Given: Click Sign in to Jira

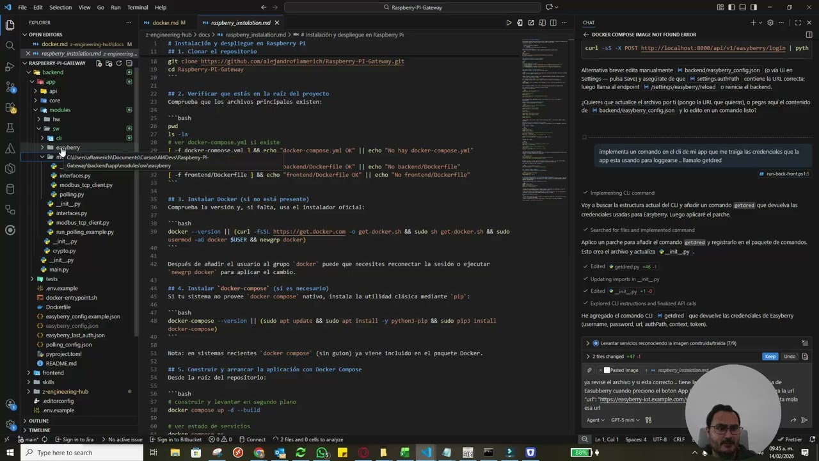Looking at the screenshot, I should [74, 439].
